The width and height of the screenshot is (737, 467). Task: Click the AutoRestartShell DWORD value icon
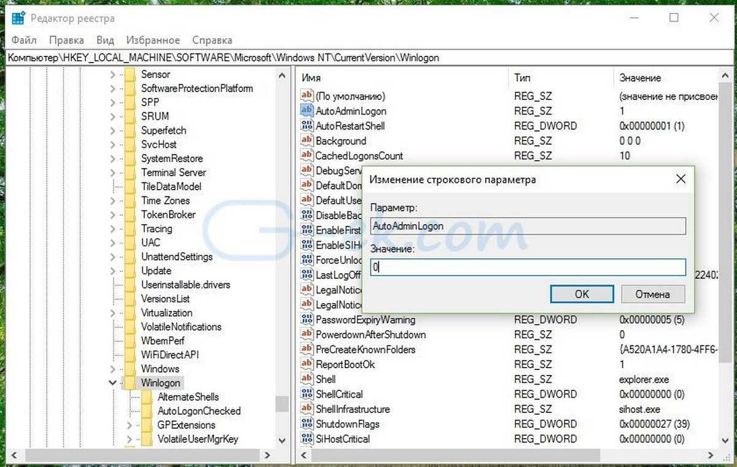coord(306,126)
